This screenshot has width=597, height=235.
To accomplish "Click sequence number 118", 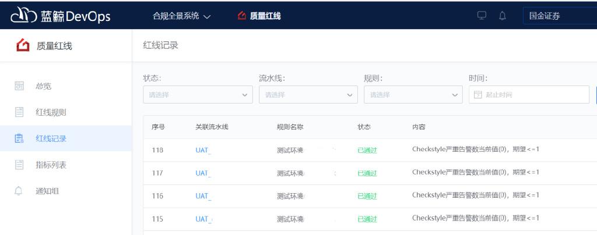I will click(157, 150).
